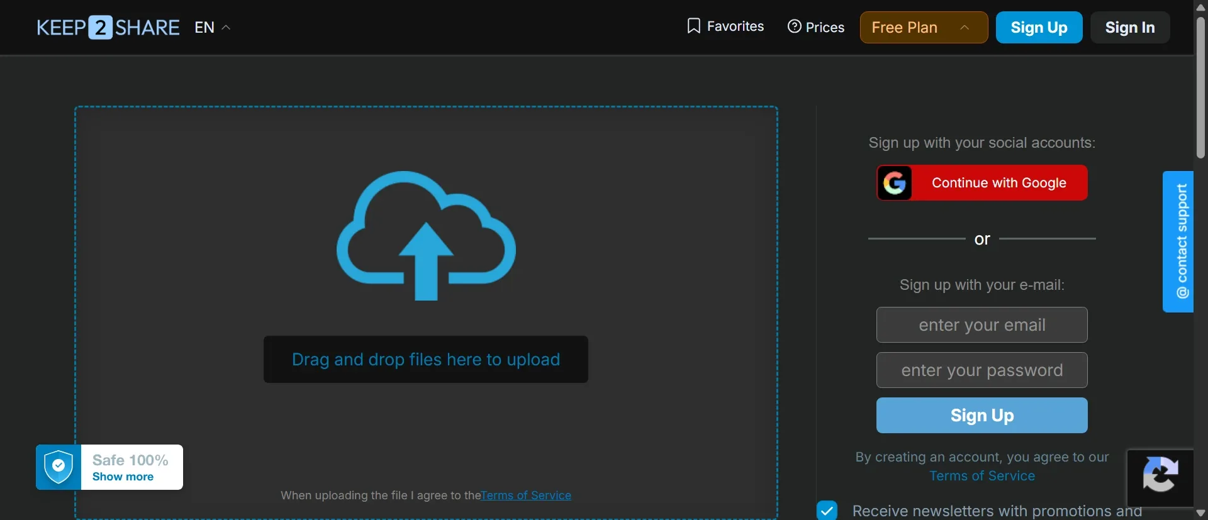Click the Prices question-mark icon
This screenshot has height=520, width=1208.
(x=795, y=26)
